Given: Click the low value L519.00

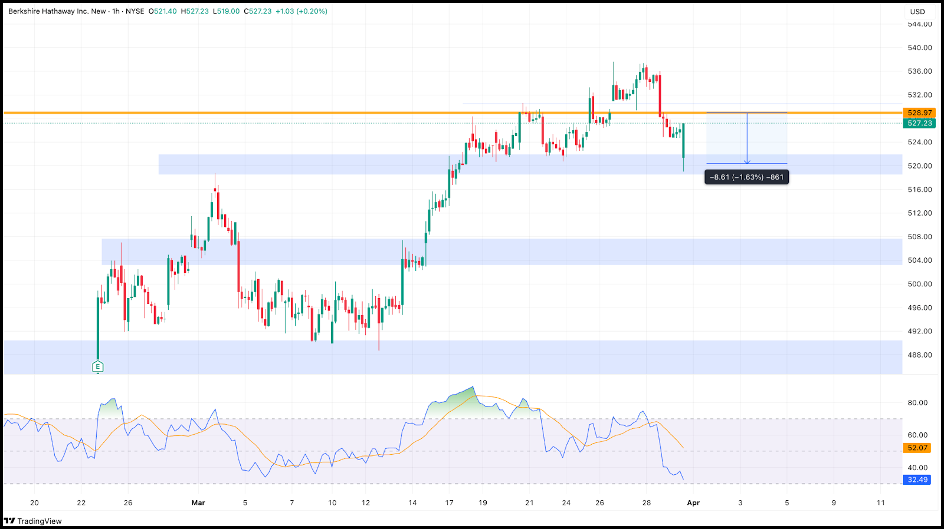Looking at the screenshot, I should (227, 11).
